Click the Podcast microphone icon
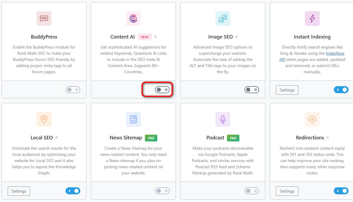The height and width of the screenshot is (202, 353). [223, 119]
